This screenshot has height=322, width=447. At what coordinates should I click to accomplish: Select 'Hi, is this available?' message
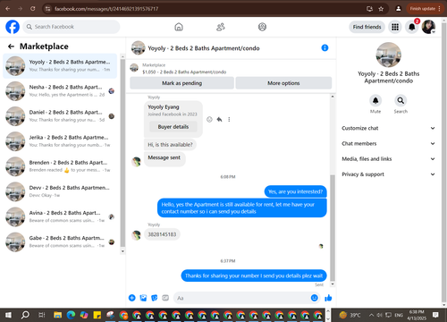(x=170, y=145)
